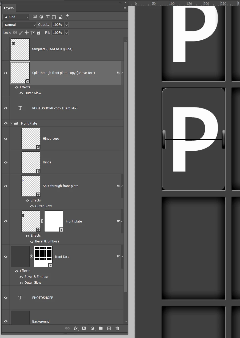240x338 pixels.
Task: Click fx icon on front face layer
Action: pyautogui.click(x=118, y=257)
